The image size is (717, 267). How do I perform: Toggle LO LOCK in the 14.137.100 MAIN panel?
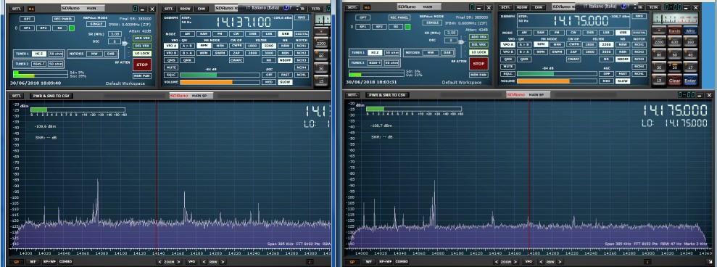(142, 53)
